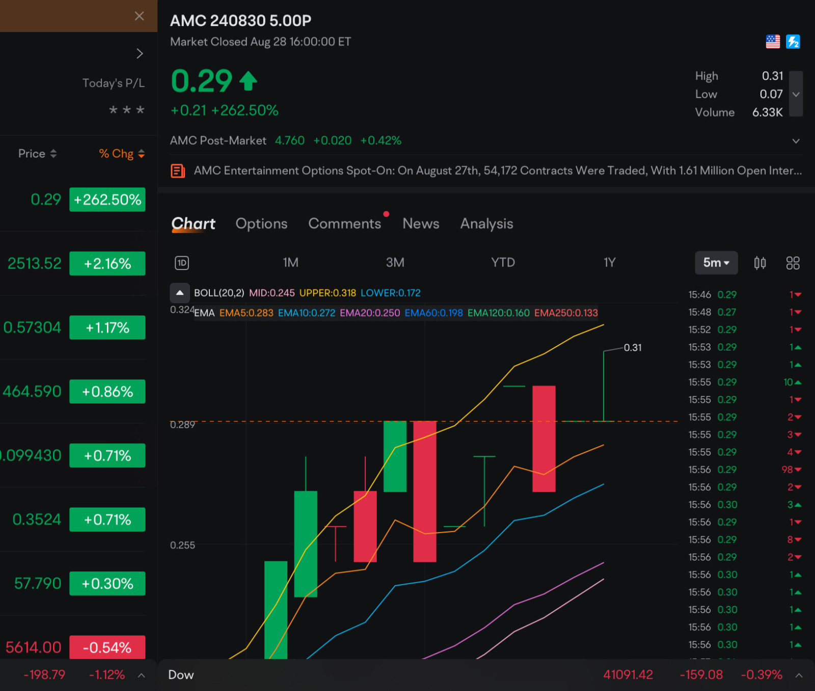This screenshot has width=815, height=691.
Task: Select the +262.50% watchlist badge
Action: pos(107,199)
